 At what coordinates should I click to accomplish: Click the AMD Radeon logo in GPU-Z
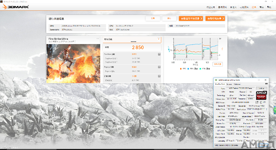261,95
